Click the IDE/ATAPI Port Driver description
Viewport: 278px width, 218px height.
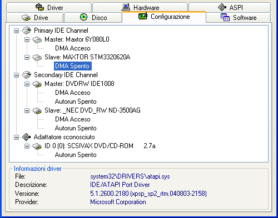pos(120,185)
